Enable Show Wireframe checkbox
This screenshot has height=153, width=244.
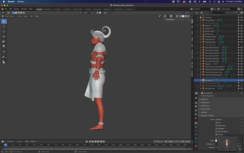click(216, 126)
